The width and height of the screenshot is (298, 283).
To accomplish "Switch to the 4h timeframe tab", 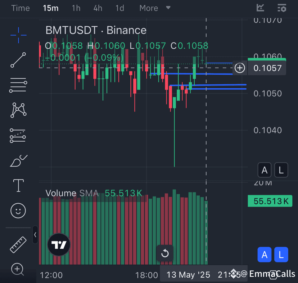I will 98,8.
